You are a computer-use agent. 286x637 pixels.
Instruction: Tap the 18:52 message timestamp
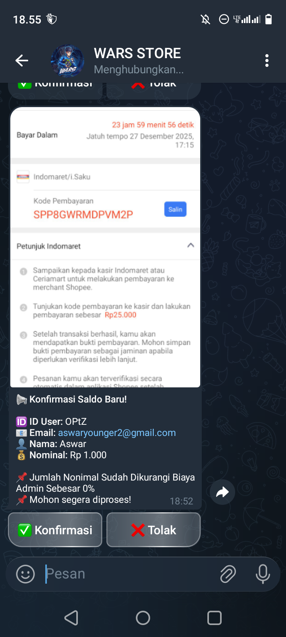click(x=182, y=501)
